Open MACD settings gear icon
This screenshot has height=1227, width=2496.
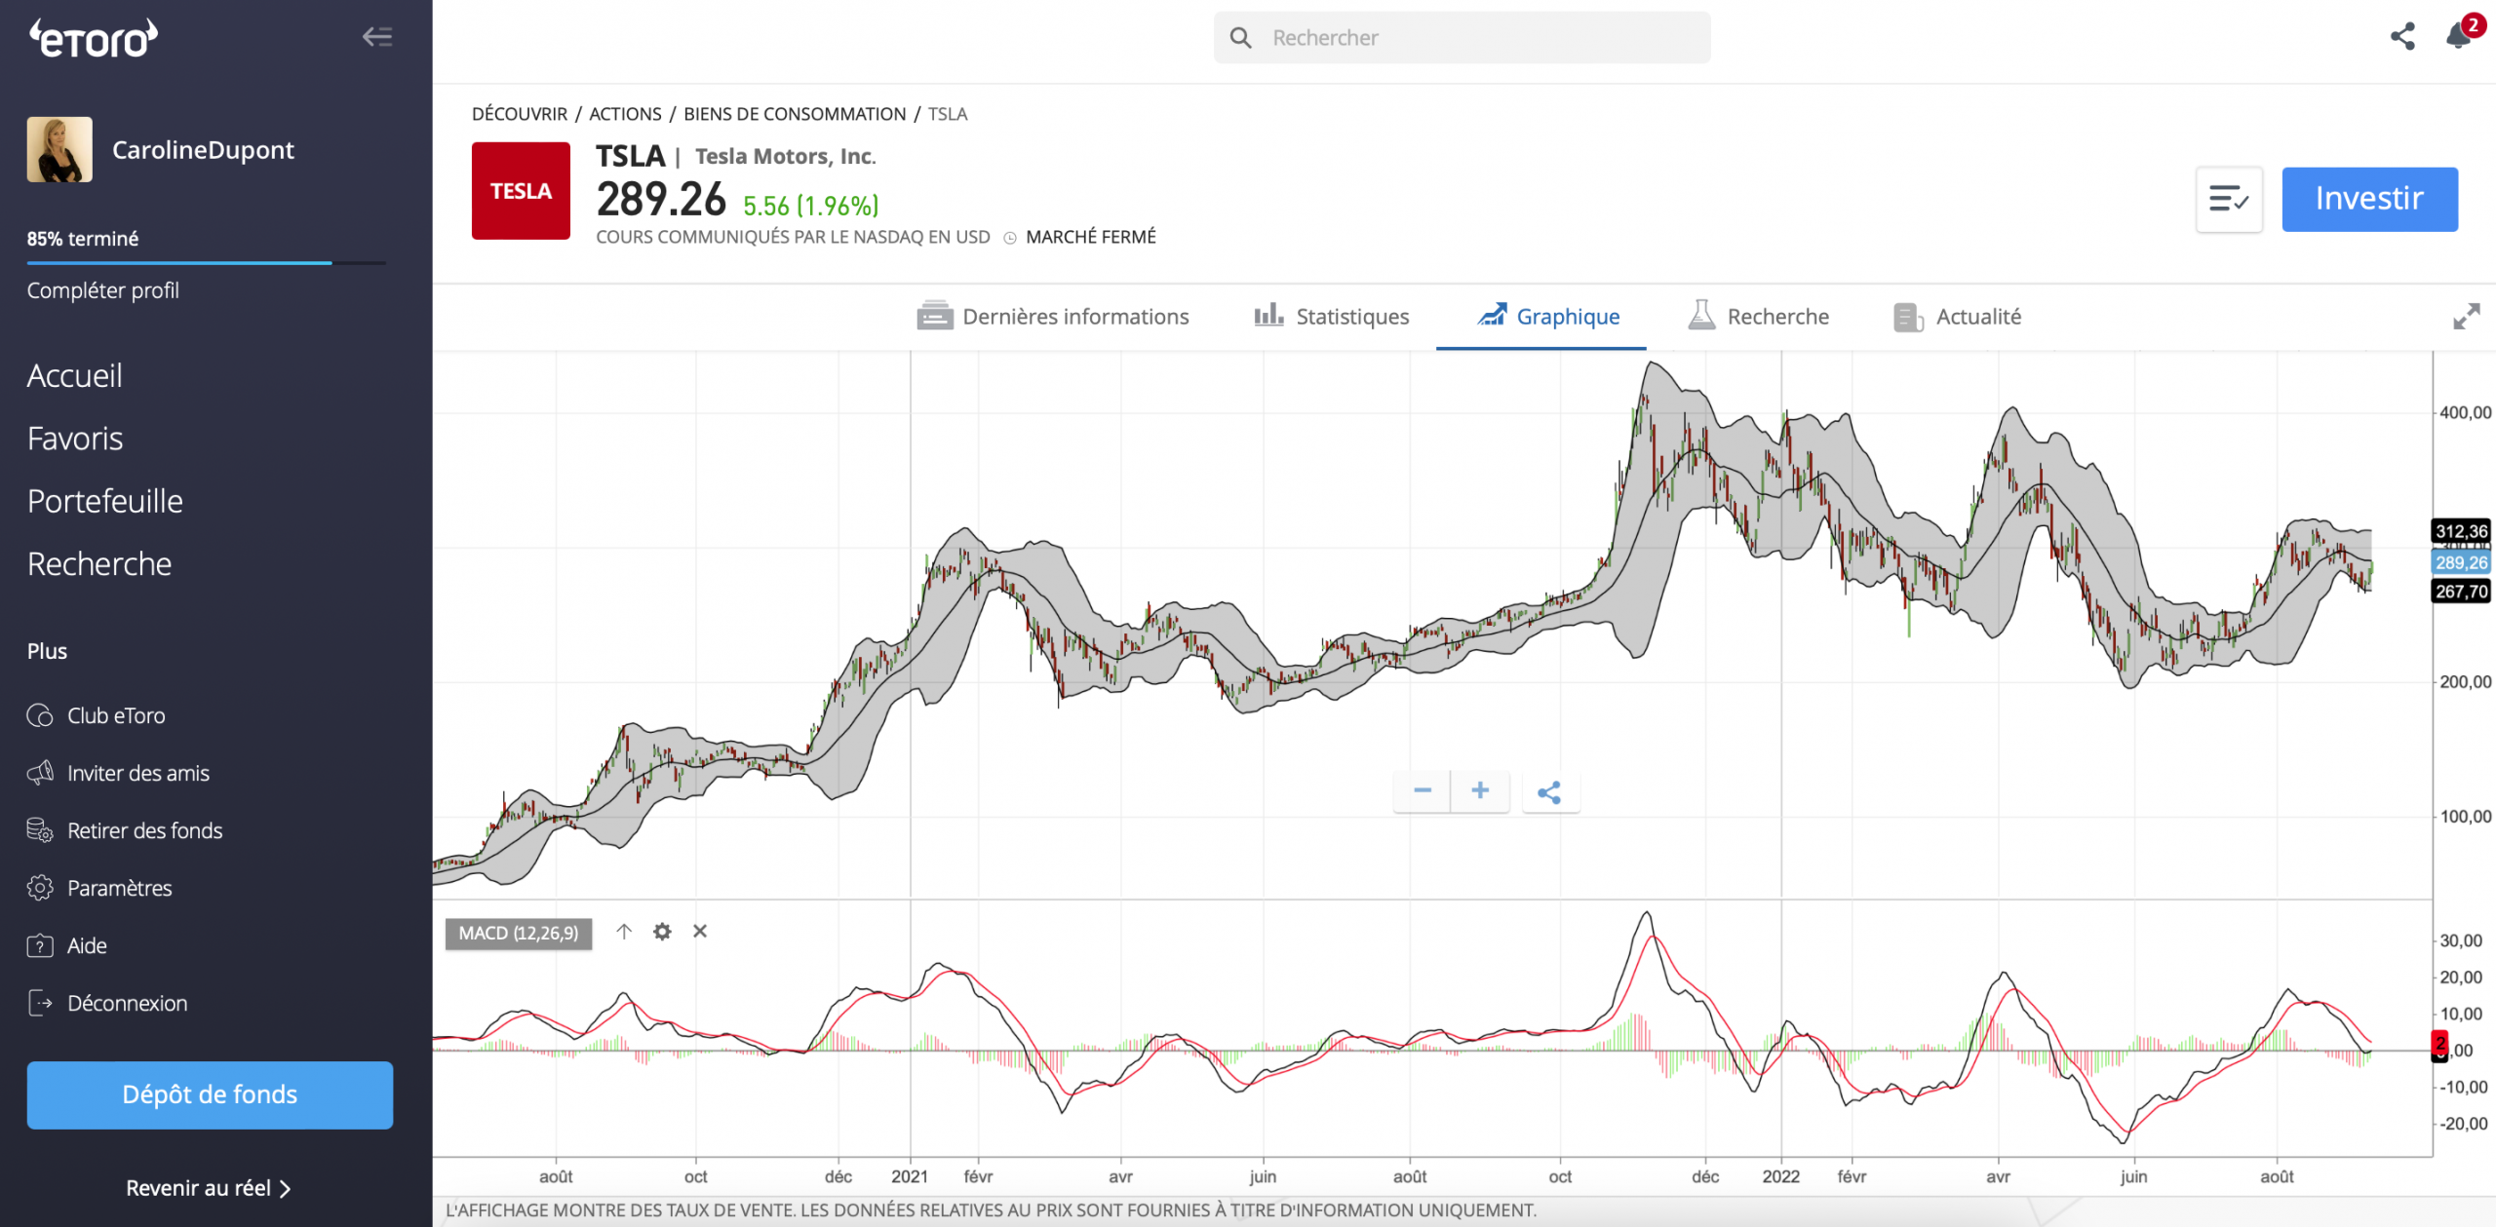pyautogui.click(x=662, y=932)
